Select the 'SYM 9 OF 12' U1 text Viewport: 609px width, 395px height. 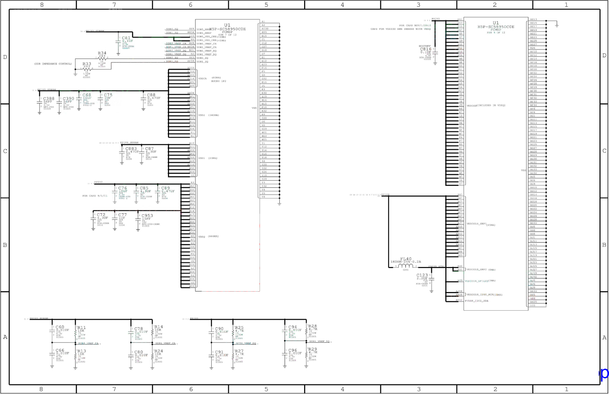point(496,33)
